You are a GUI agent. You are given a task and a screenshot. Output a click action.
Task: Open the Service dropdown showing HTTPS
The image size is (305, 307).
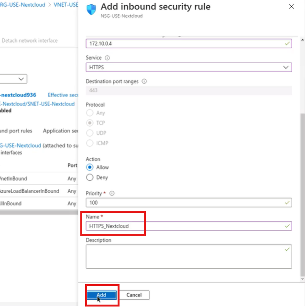[189, 67]
